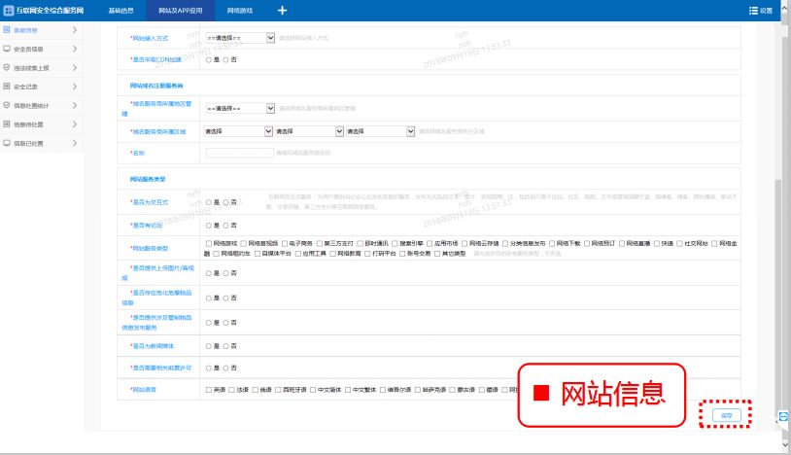
Task: Check the 网络游戏 service type checkbox
Action: pyautogui.click(x=209, y=244)
